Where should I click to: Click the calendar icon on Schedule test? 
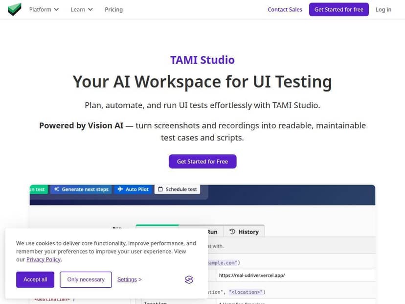click(x=160, y=189)
